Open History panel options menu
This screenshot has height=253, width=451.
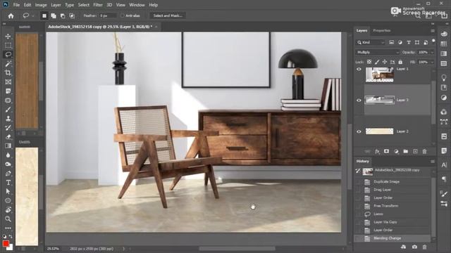433,162
